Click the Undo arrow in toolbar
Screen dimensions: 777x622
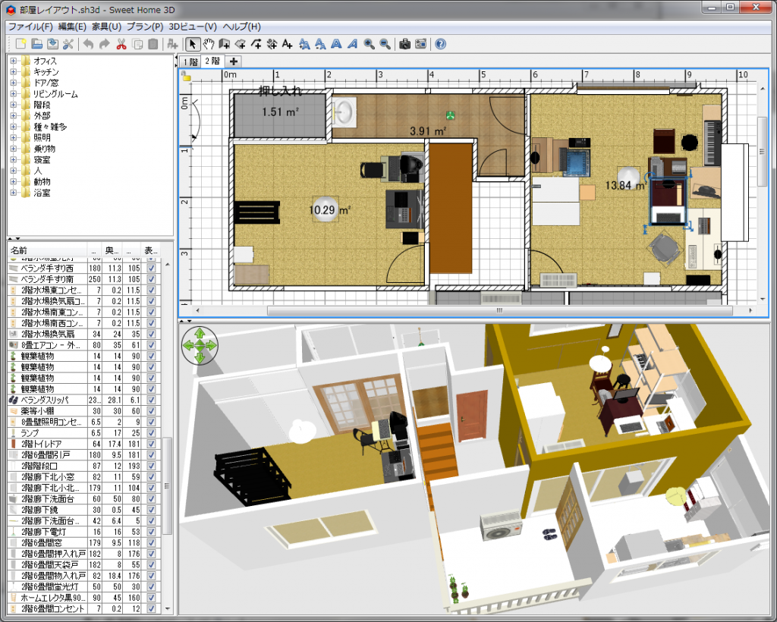click(88, 44)
